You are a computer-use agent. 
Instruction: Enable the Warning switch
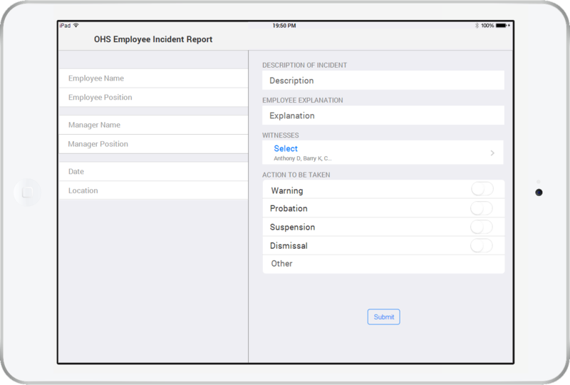(482, 189)
